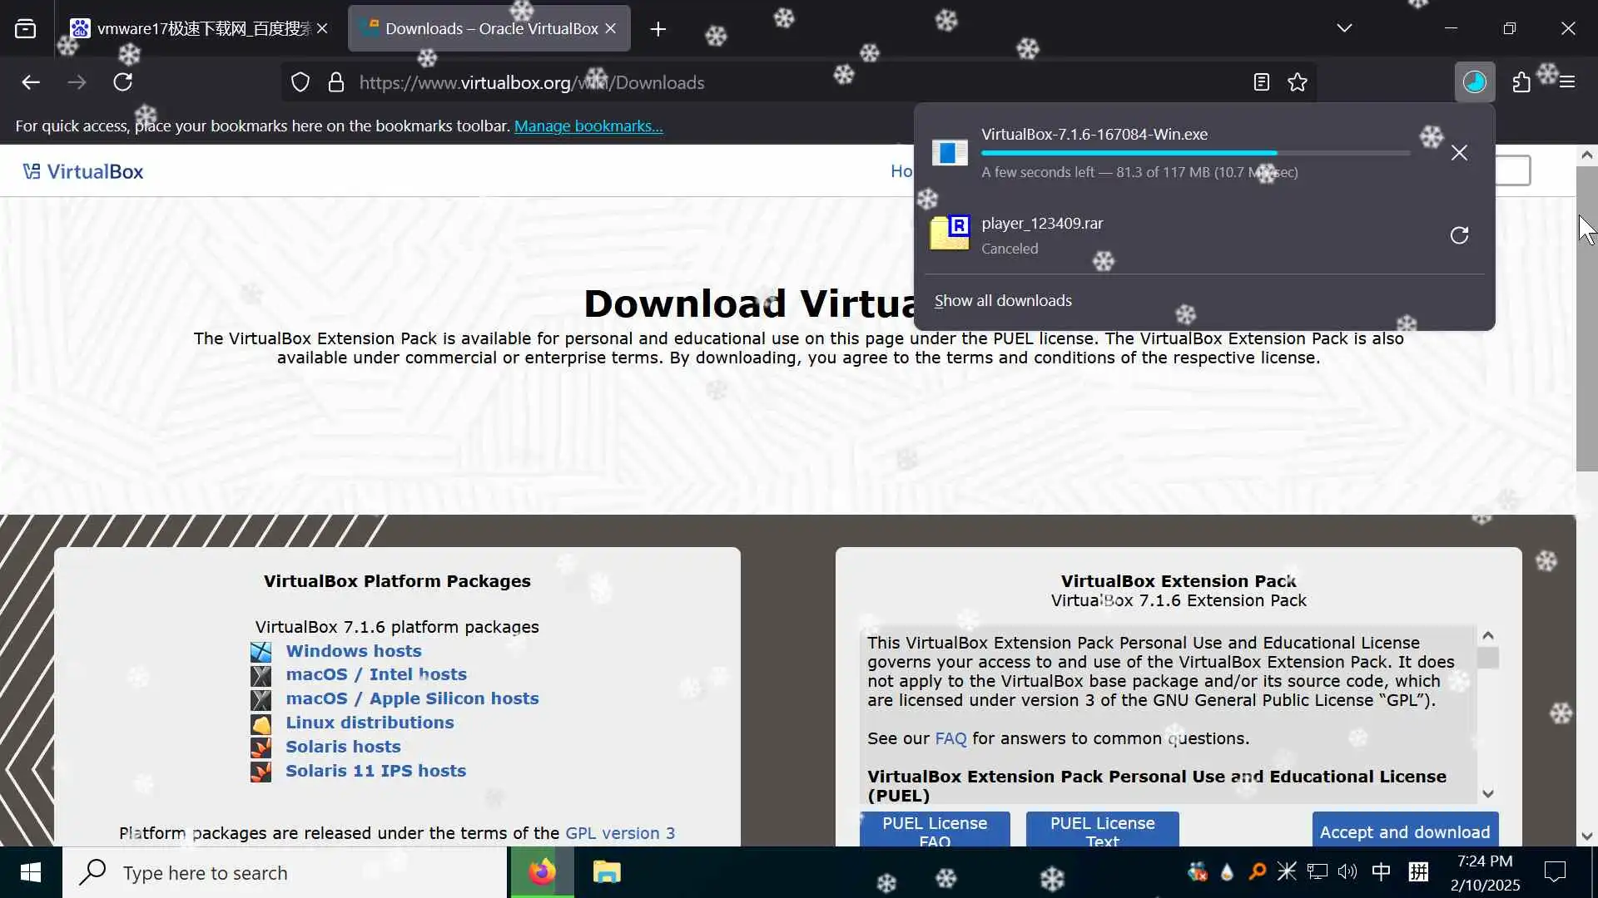The width and height of the screenshot is (1598, 898).
Task: Retry the canceled player_123409.rar download
Action: click(1459, 235)
